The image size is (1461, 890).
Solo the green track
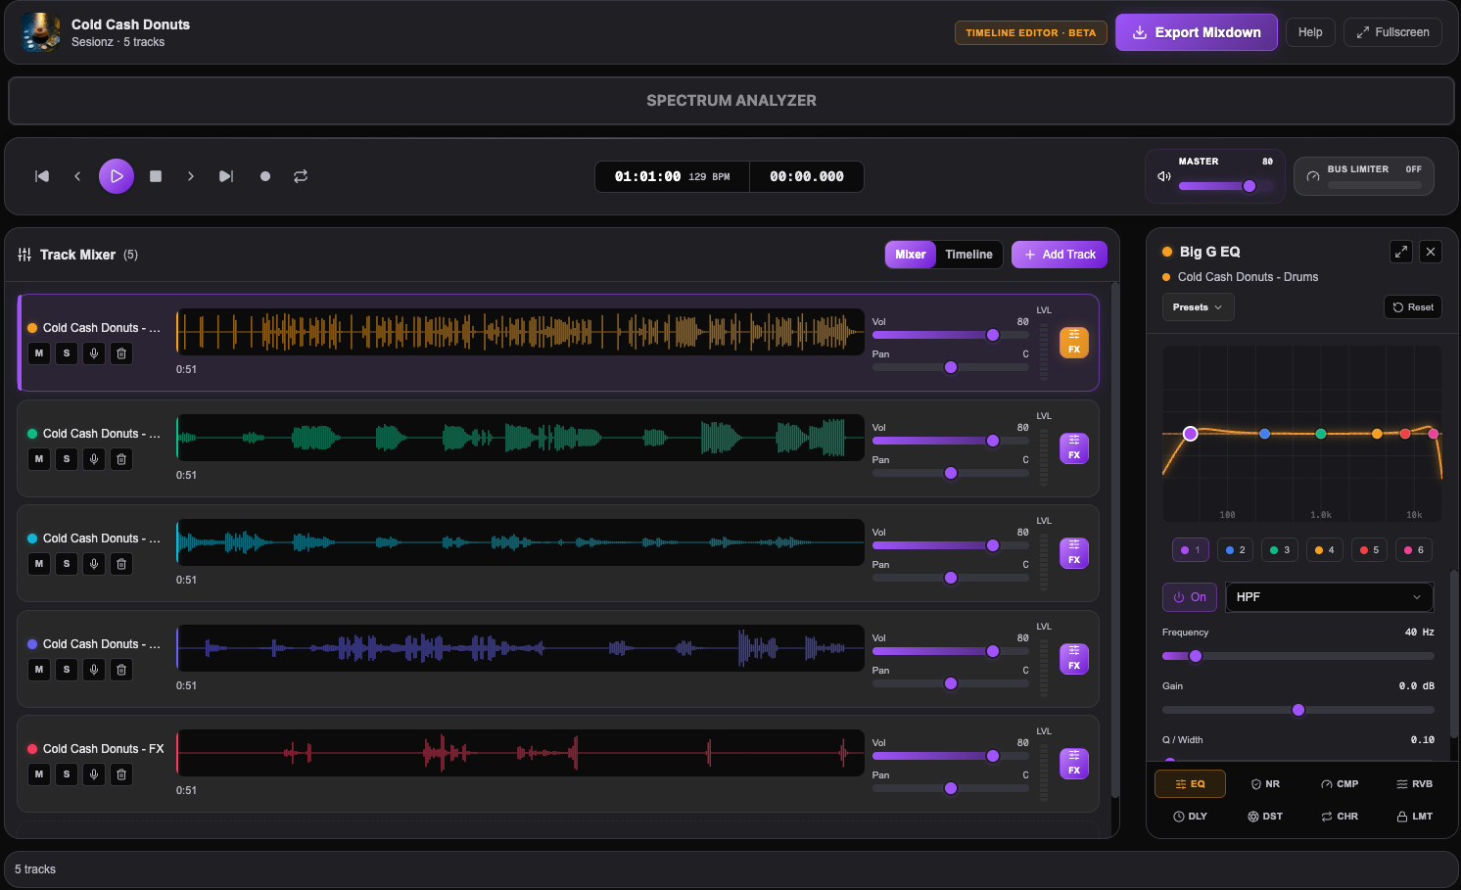click(67, 459)
